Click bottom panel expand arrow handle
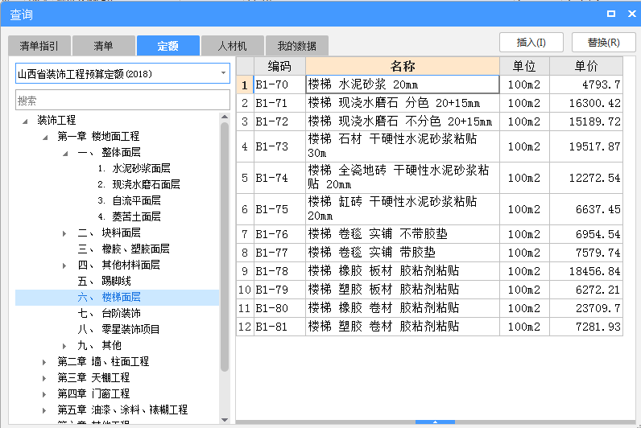 pos(435,422)
